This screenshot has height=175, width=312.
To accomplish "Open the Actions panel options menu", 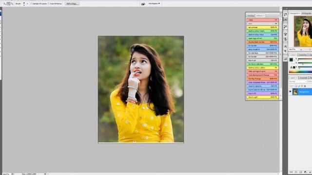I will pyautogui.click(x=280, y=16).
